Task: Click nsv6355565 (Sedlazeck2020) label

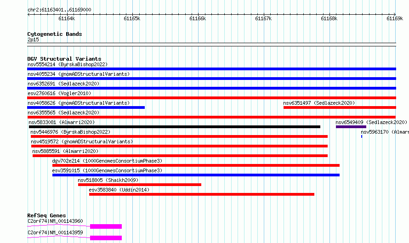Action: point(63,113)
